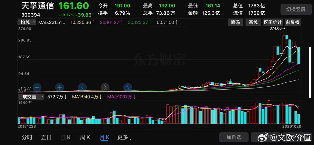Switch to 日K tab
This screenshot has width=314, height=145.
coord(66,137)
